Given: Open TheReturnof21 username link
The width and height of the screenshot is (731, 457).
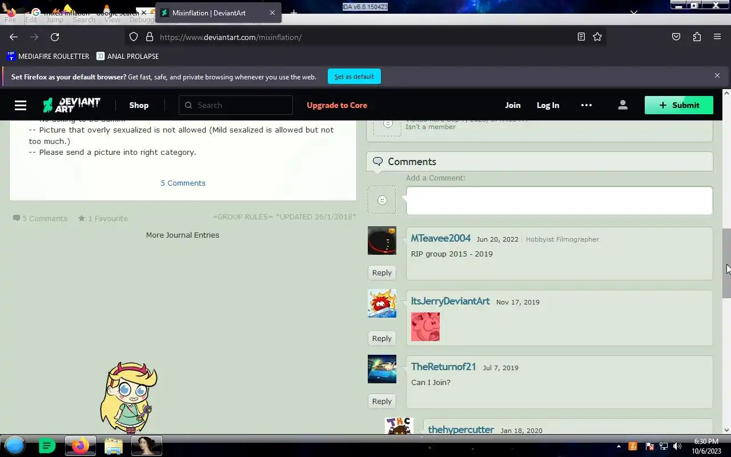Looking at the screenshot, I should [444, 367].
